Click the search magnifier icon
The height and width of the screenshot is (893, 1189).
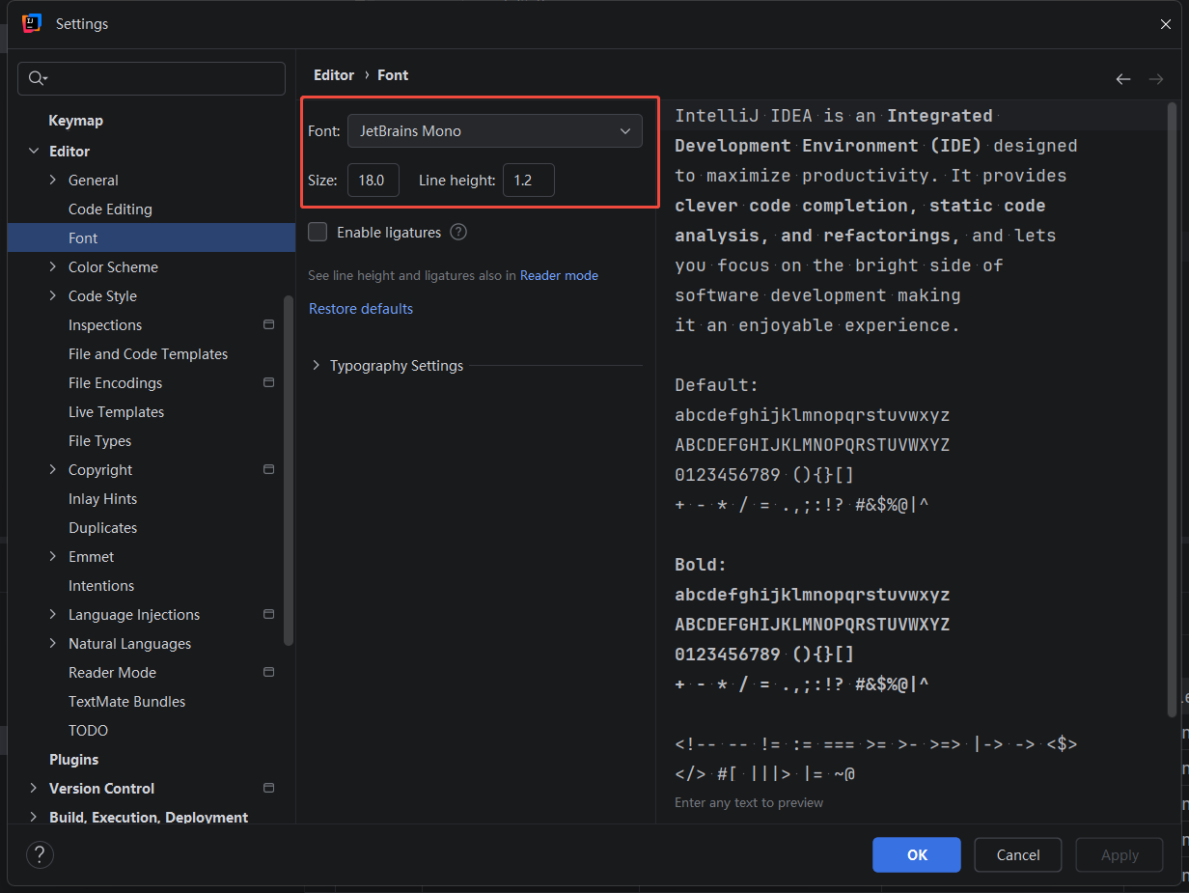tap(37, 79)
